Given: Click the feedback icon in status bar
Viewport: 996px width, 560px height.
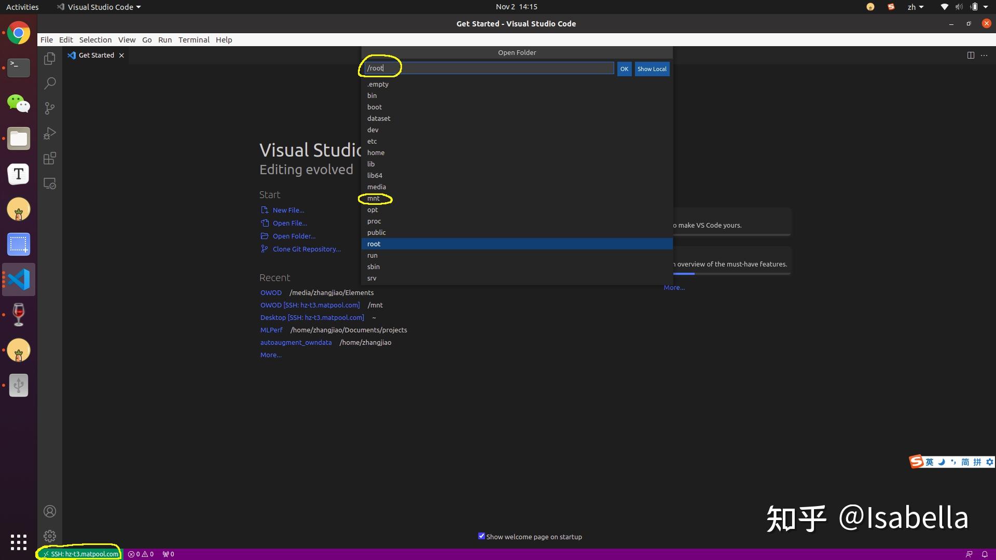Looking at the screenshot, I should (969, 554).
